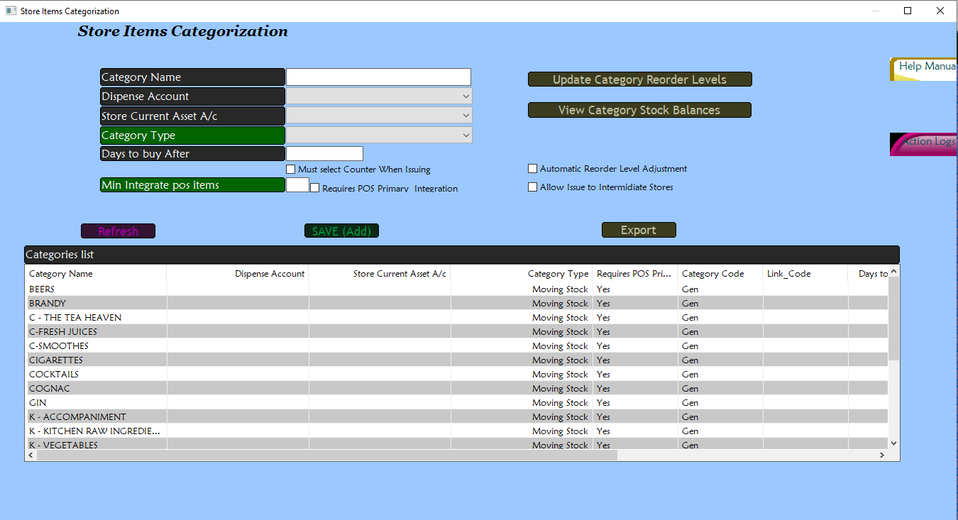This screenshot has height=520, width=958.
Task: Sort by Category Name column header
Action: coord(96,274)
